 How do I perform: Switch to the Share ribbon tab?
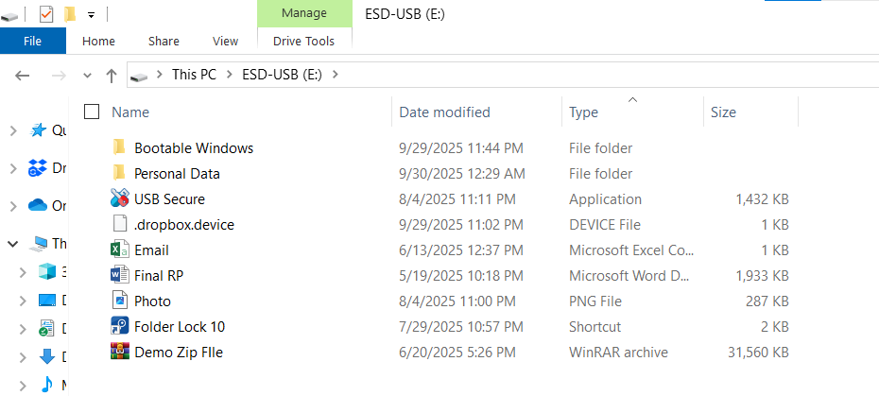tap(164, 41)
